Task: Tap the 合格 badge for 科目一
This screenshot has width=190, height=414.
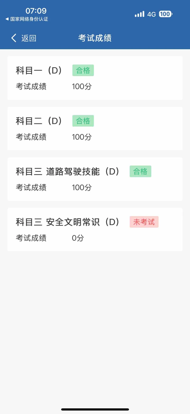Action: click(x=83, y=70)
